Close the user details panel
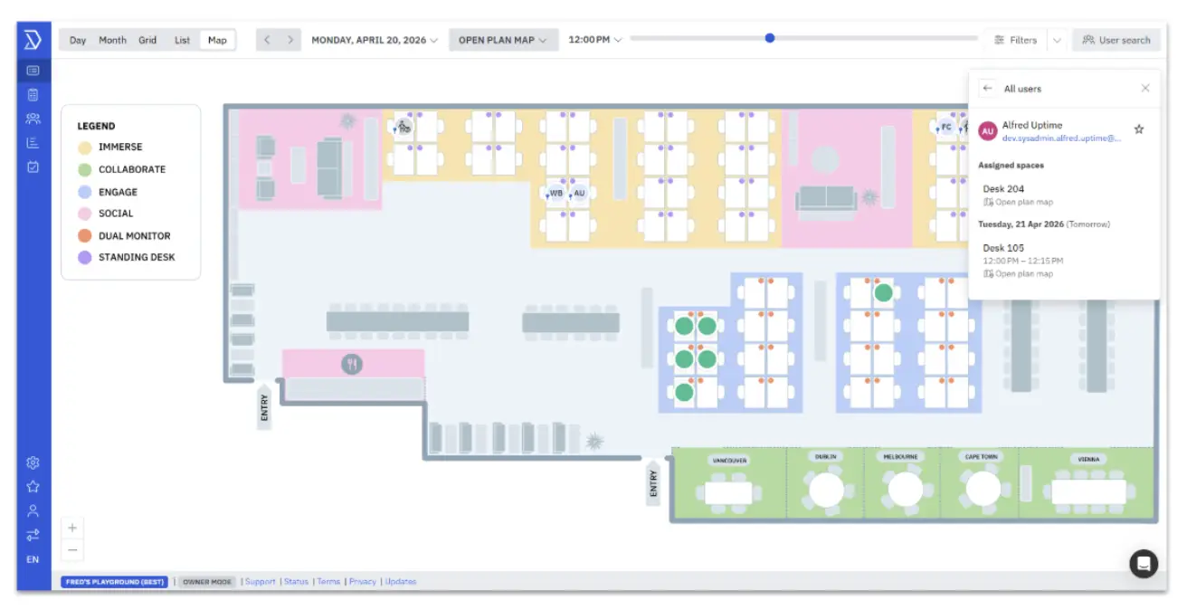 [x=1145, y=89]
